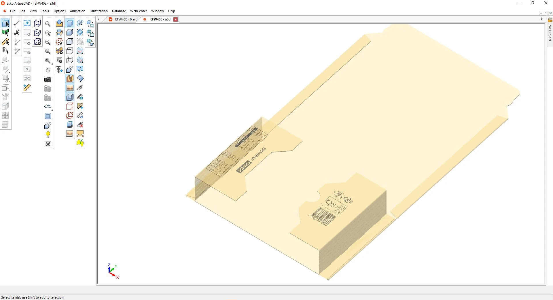This screenshot has width=553, height=300.
Task: Click the yellow puzzle piece icon
Action: click(x=80, y=143)
